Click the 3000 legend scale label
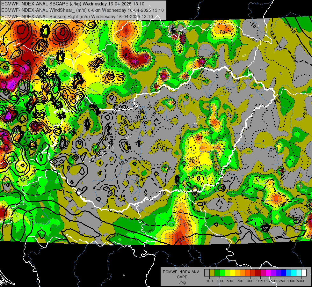Image resolution: width=312 pixels, height=287 pixels. pyautogui.click(x=291, y=281)
